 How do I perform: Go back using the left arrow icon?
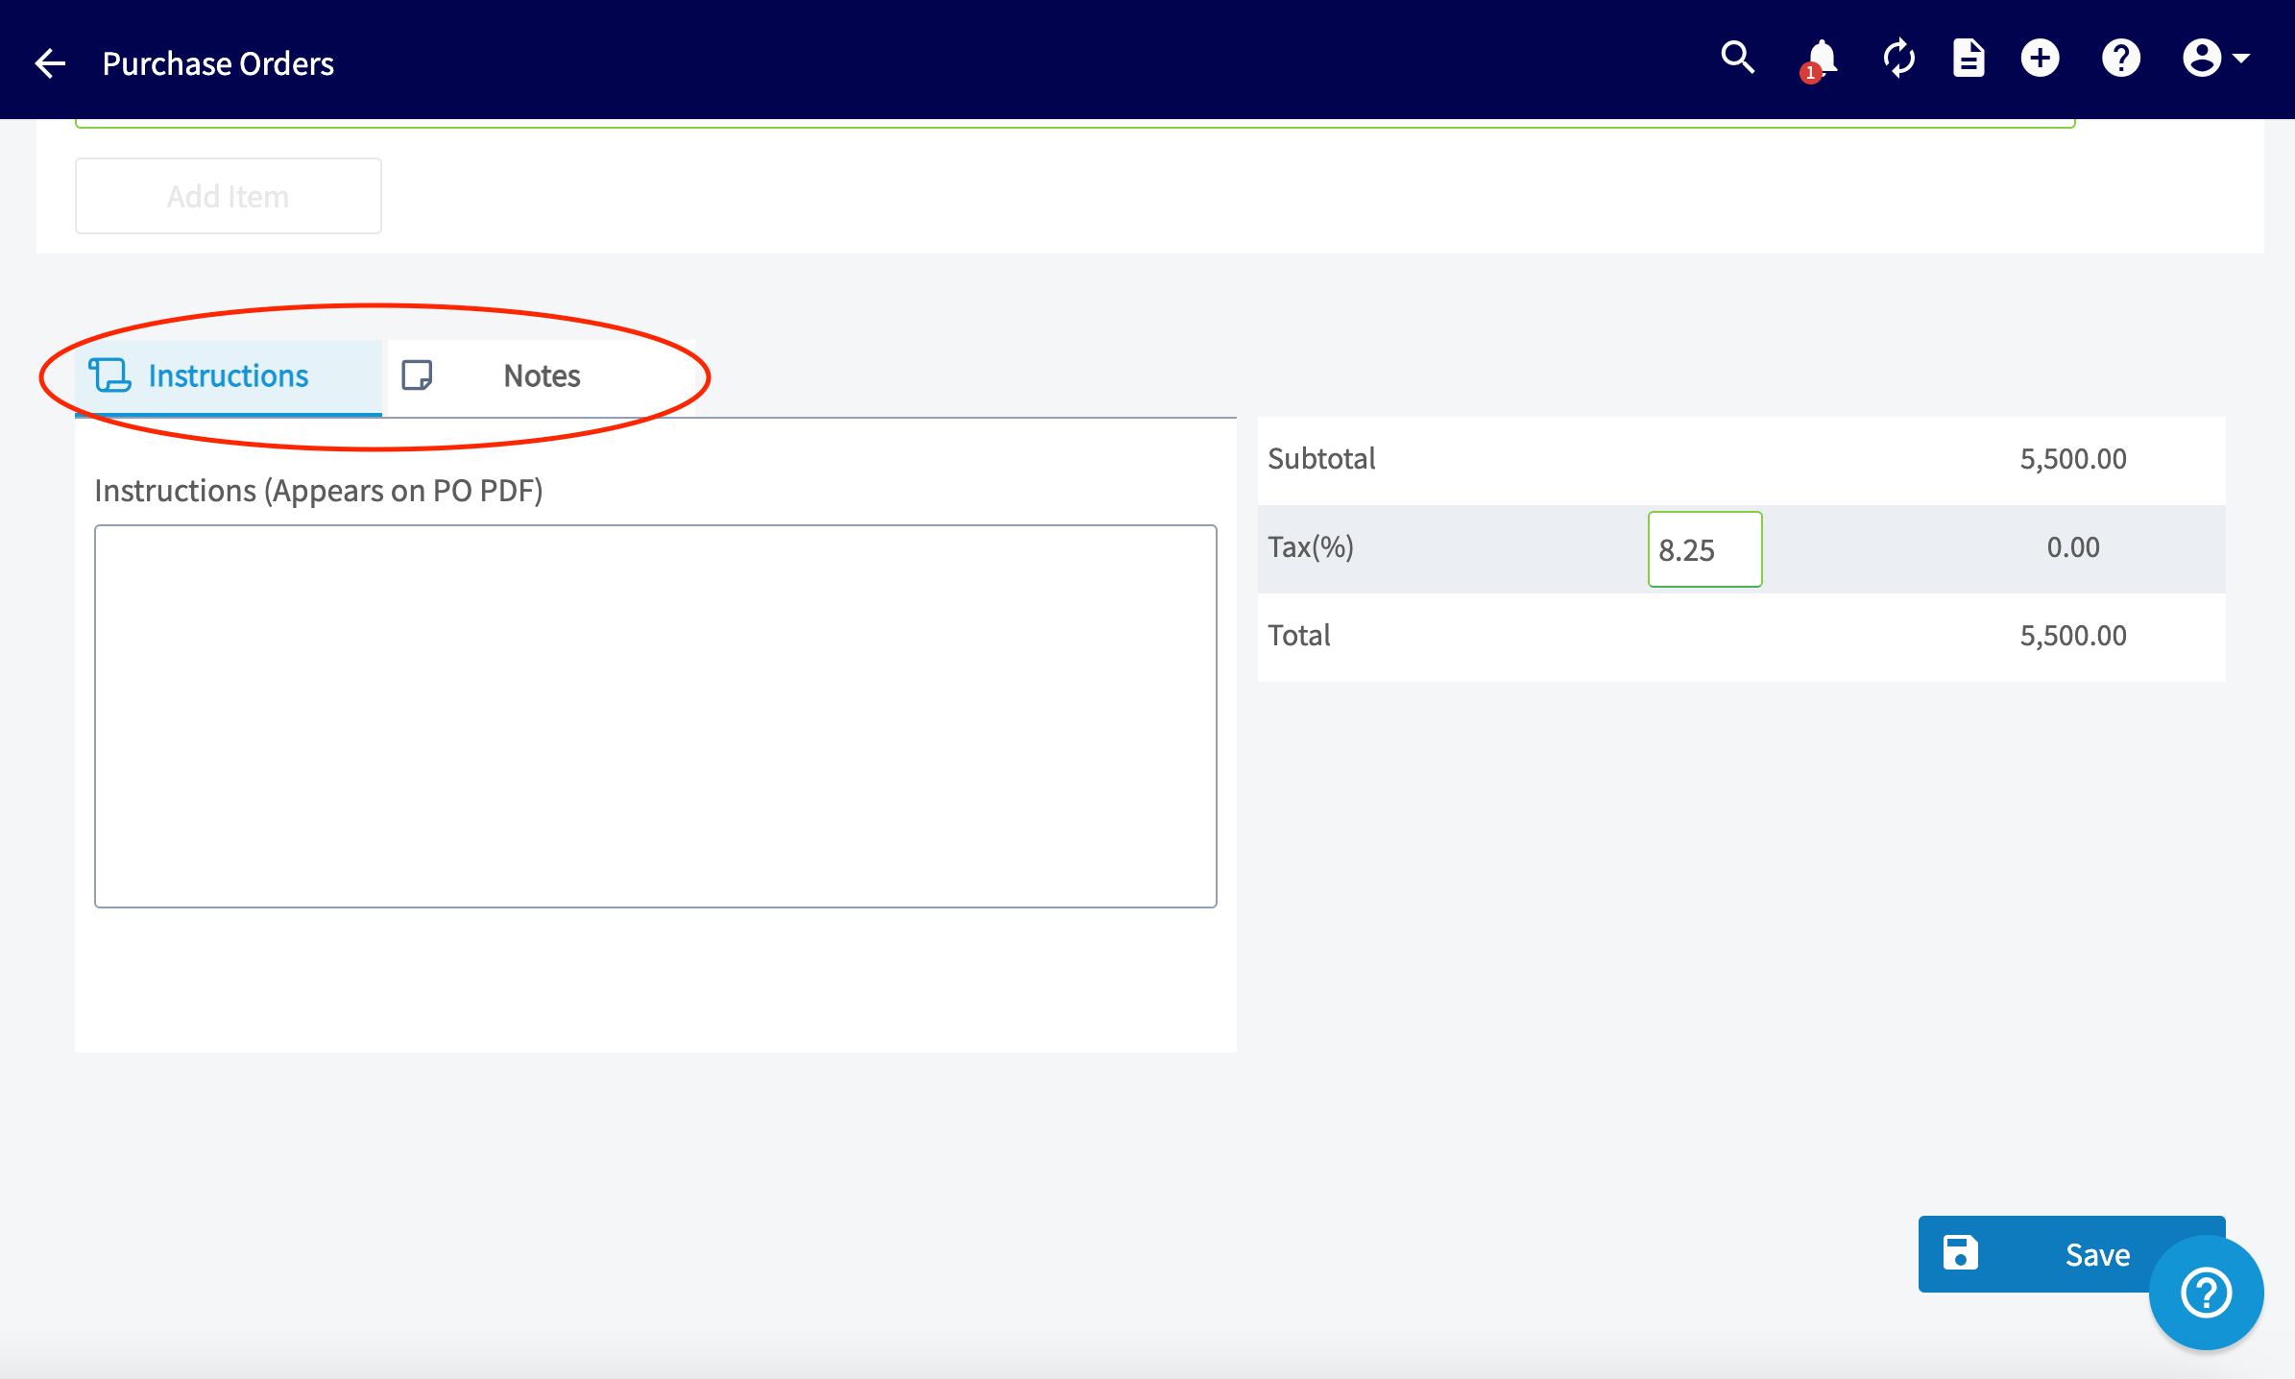pyautogui.click(x=50, y=63)
